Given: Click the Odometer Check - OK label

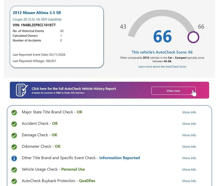Looking at the screenshot, I should point(41,146).
